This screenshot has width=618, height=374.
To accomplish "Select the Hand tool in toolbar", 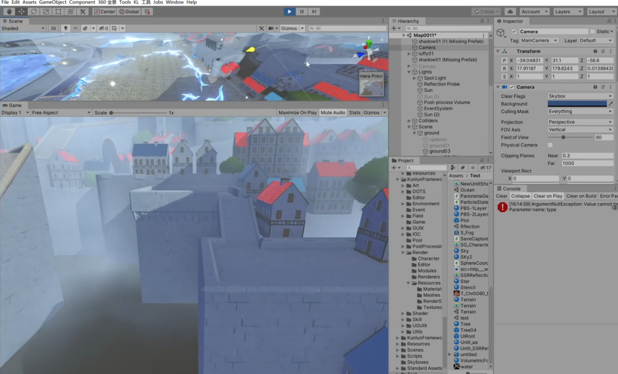I will (9, 11).
